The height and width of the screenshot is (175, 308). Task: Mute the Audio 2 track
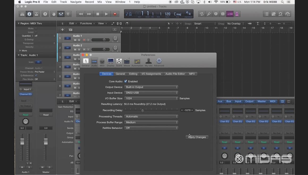pyautogui.click(x=75, y=50)
